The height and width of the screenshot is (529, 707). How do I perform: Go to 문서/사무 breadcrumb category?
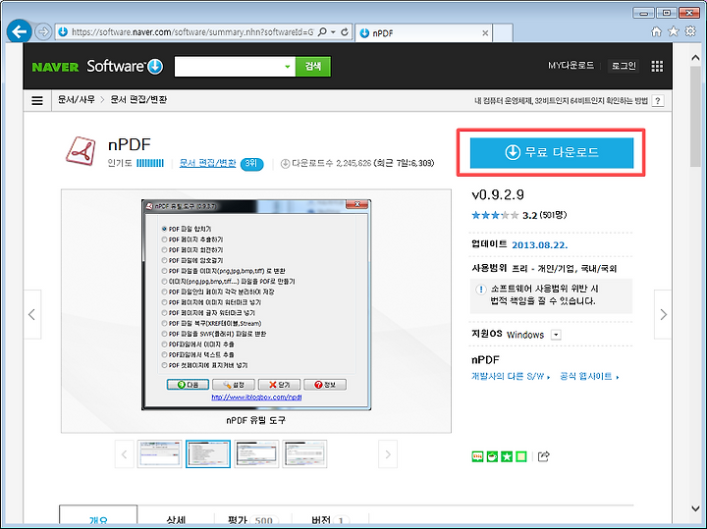click(77, 99)
